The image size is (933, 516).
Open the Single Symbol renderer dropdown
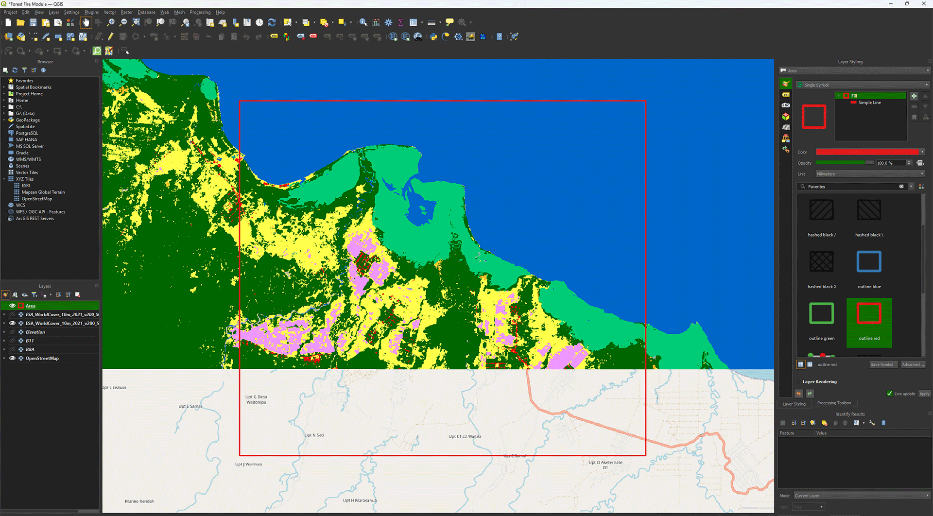pyautogui.click(x=863, y=85)
